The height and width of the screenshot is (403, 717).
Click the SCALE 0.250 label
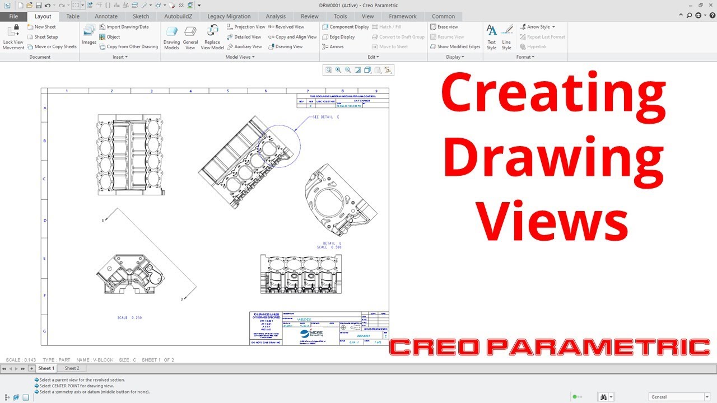pos(129,317)
